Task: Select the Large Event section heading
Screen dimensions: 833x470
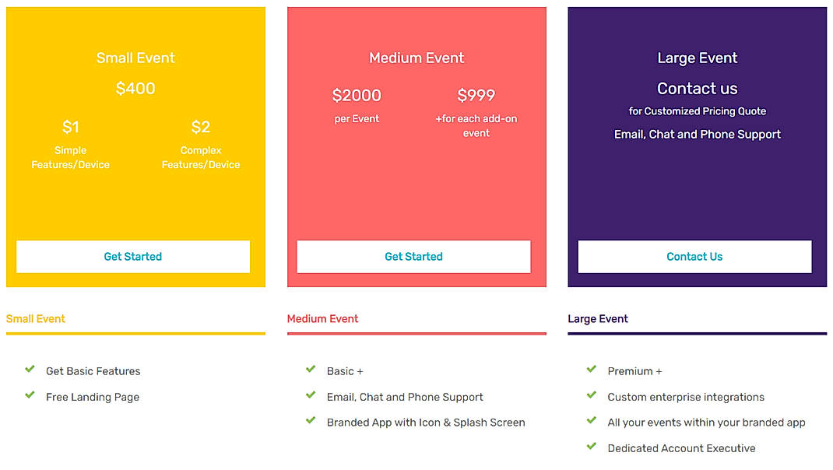Action: tap(598, 318)
